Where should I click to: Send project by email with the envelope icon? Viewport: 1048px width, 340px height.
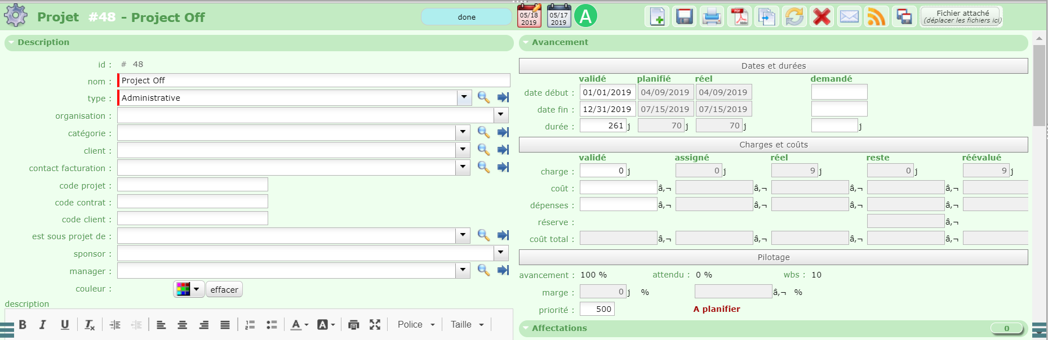coord(849,17)
